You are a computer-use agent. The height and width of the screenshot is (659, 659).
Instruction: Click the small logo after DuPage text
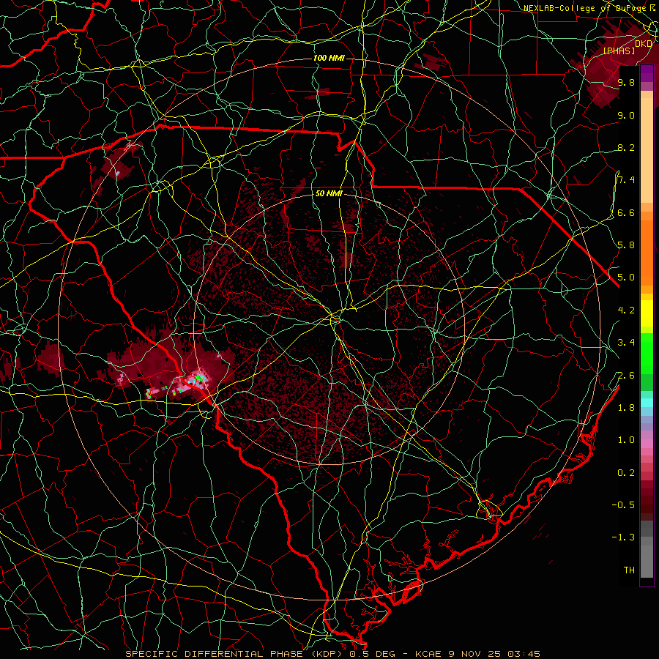pos(653,7)
